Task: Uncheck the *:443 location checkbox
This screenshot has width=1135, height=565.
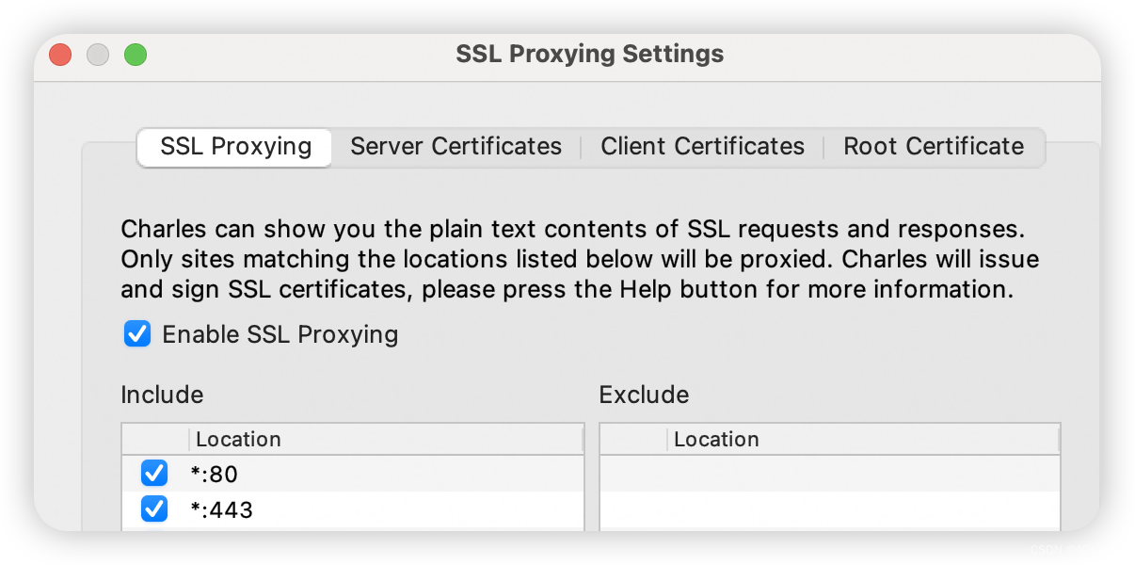Action: click(x=153, y=509)
